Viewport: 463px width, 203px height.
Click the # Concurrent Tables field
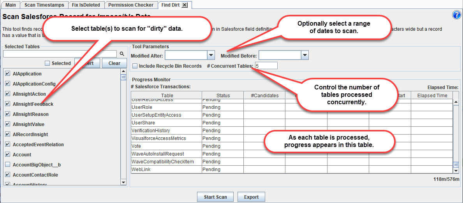[266, 66]
